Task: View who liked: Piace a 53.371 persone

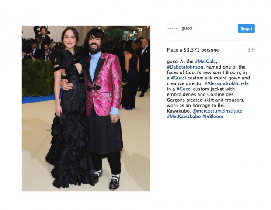Action: (192, 50)
